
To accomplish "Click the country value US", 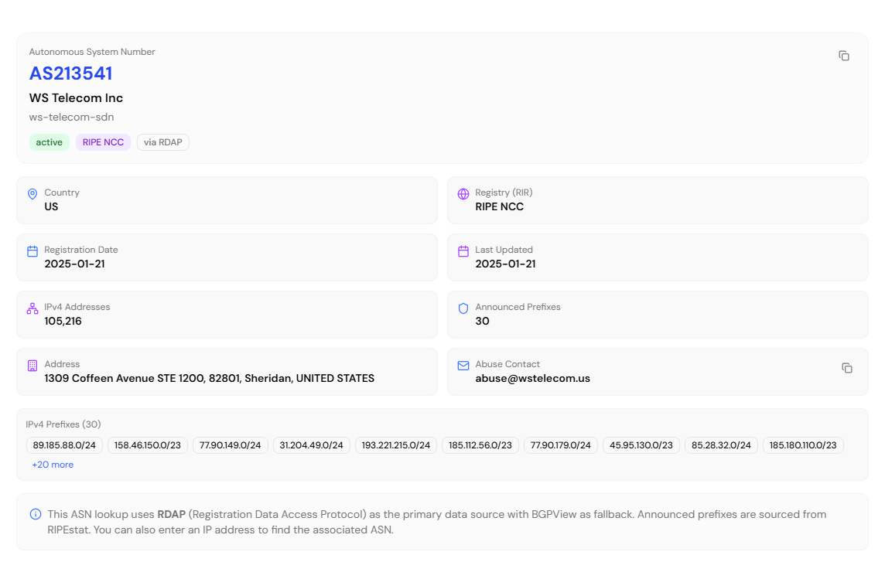I will coord(51,206).
